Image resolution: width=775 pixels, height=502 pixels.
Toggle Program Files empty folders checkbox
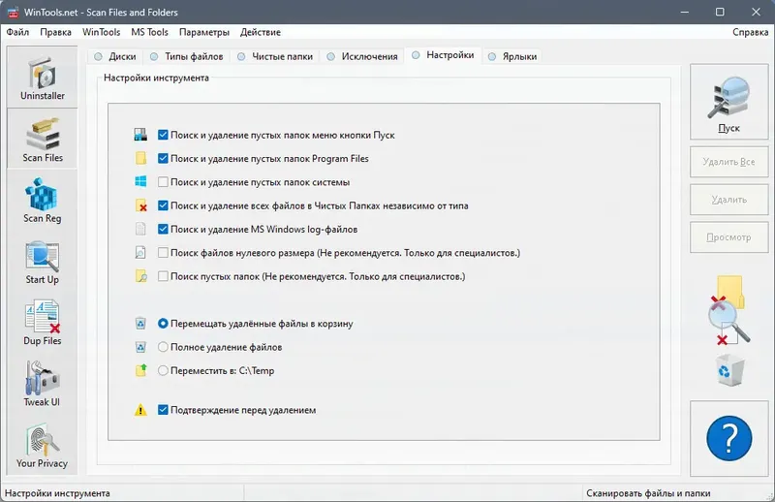pos(163,158)
